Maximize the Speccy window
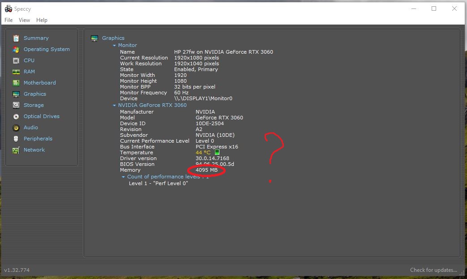Image resolution: width=467 pixels, height=279 pixels. coord(434,8)
